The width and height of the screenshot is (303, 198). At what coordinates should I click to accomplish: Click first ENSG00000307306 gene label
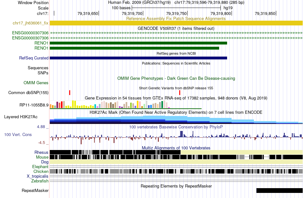pyautogui.click(x=30, y=33)
